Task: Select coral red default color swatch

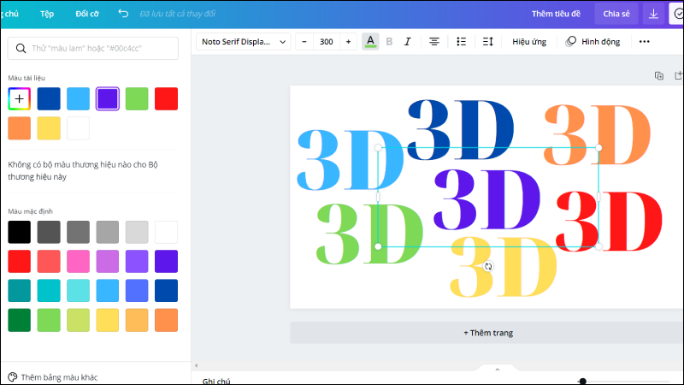Action: click(49, 261)
